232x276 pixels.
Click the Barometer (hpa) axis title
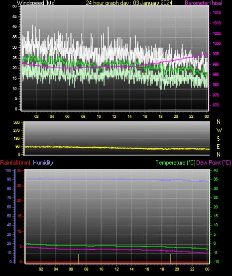(x=204, y=3)
